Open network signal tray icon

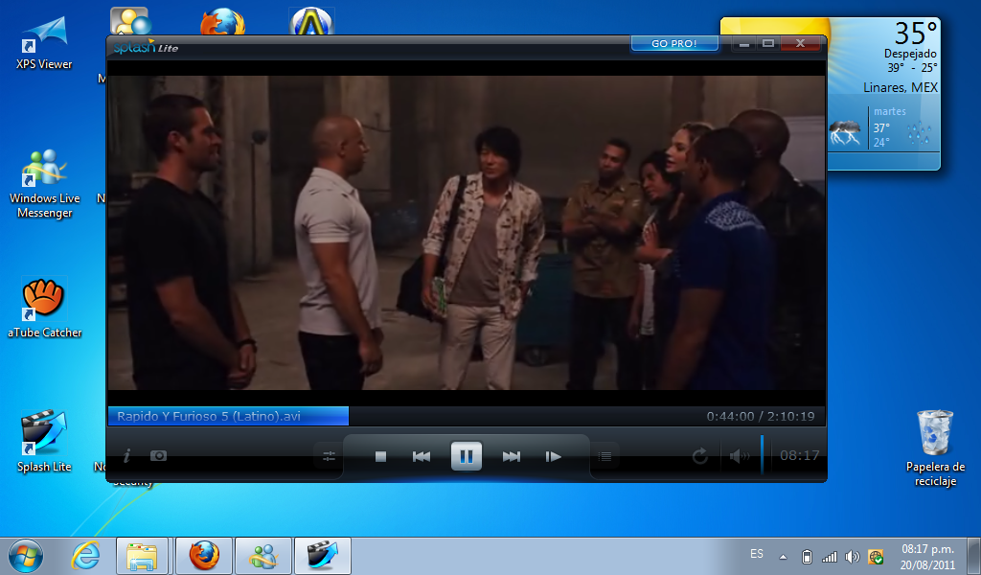[830, 556]
